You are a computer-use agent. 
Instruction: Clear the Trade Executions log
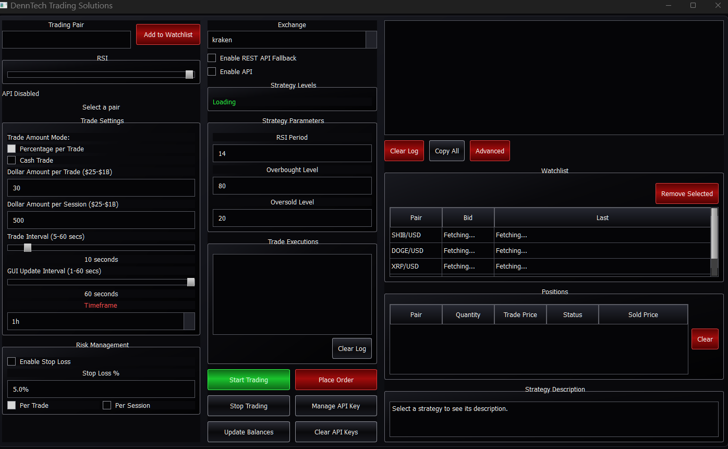tap(351, 348)
